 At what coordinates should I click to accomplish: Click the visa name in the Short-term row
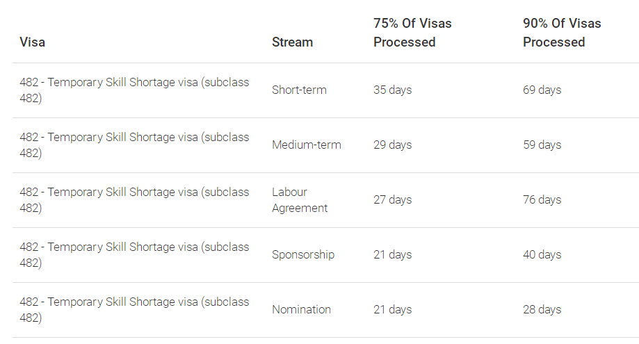[x=134, y=90]
